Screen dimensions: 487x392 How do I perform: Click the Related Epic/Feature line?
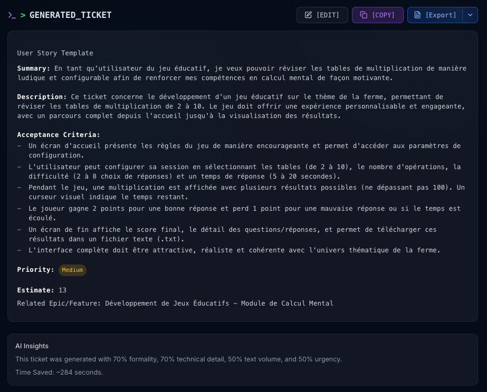tap(175, 303)
